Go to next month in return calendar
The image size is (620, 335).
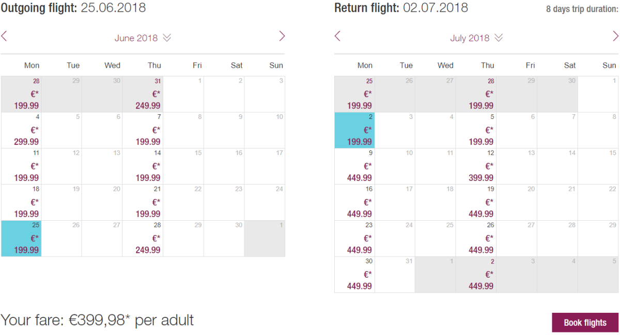point(615,36)
